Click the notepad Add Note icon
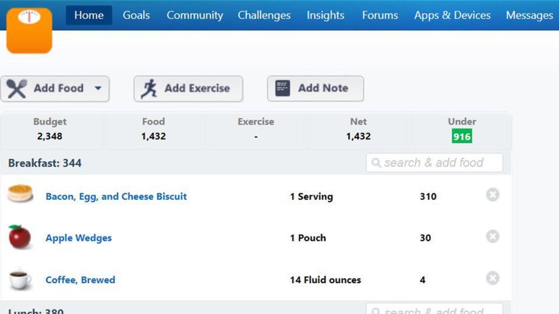559x314 pixels. (x=282, y=88)
